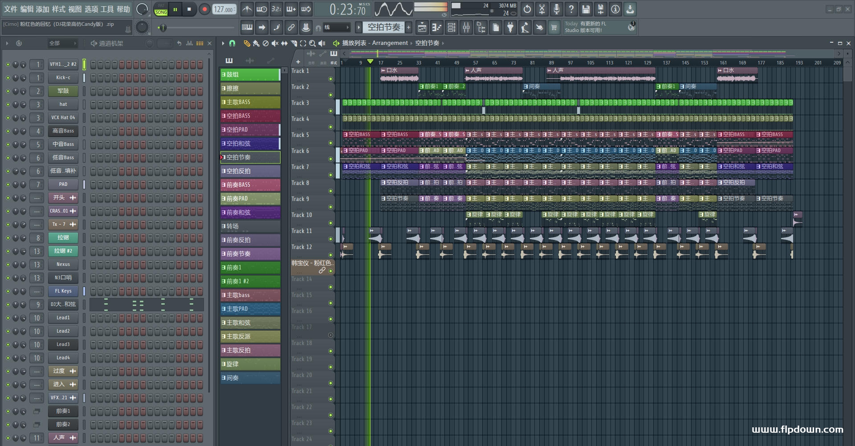855x446 pixels.
Task: Open the mixer view icon
Action: click(x=466, y=28)
